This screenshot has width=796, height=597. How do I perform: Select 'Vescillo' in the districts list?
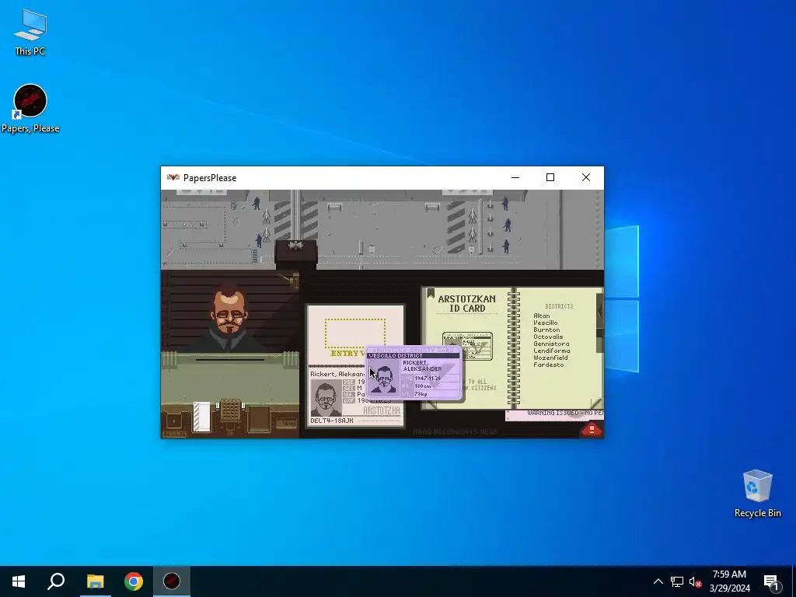tap(545, 323)
